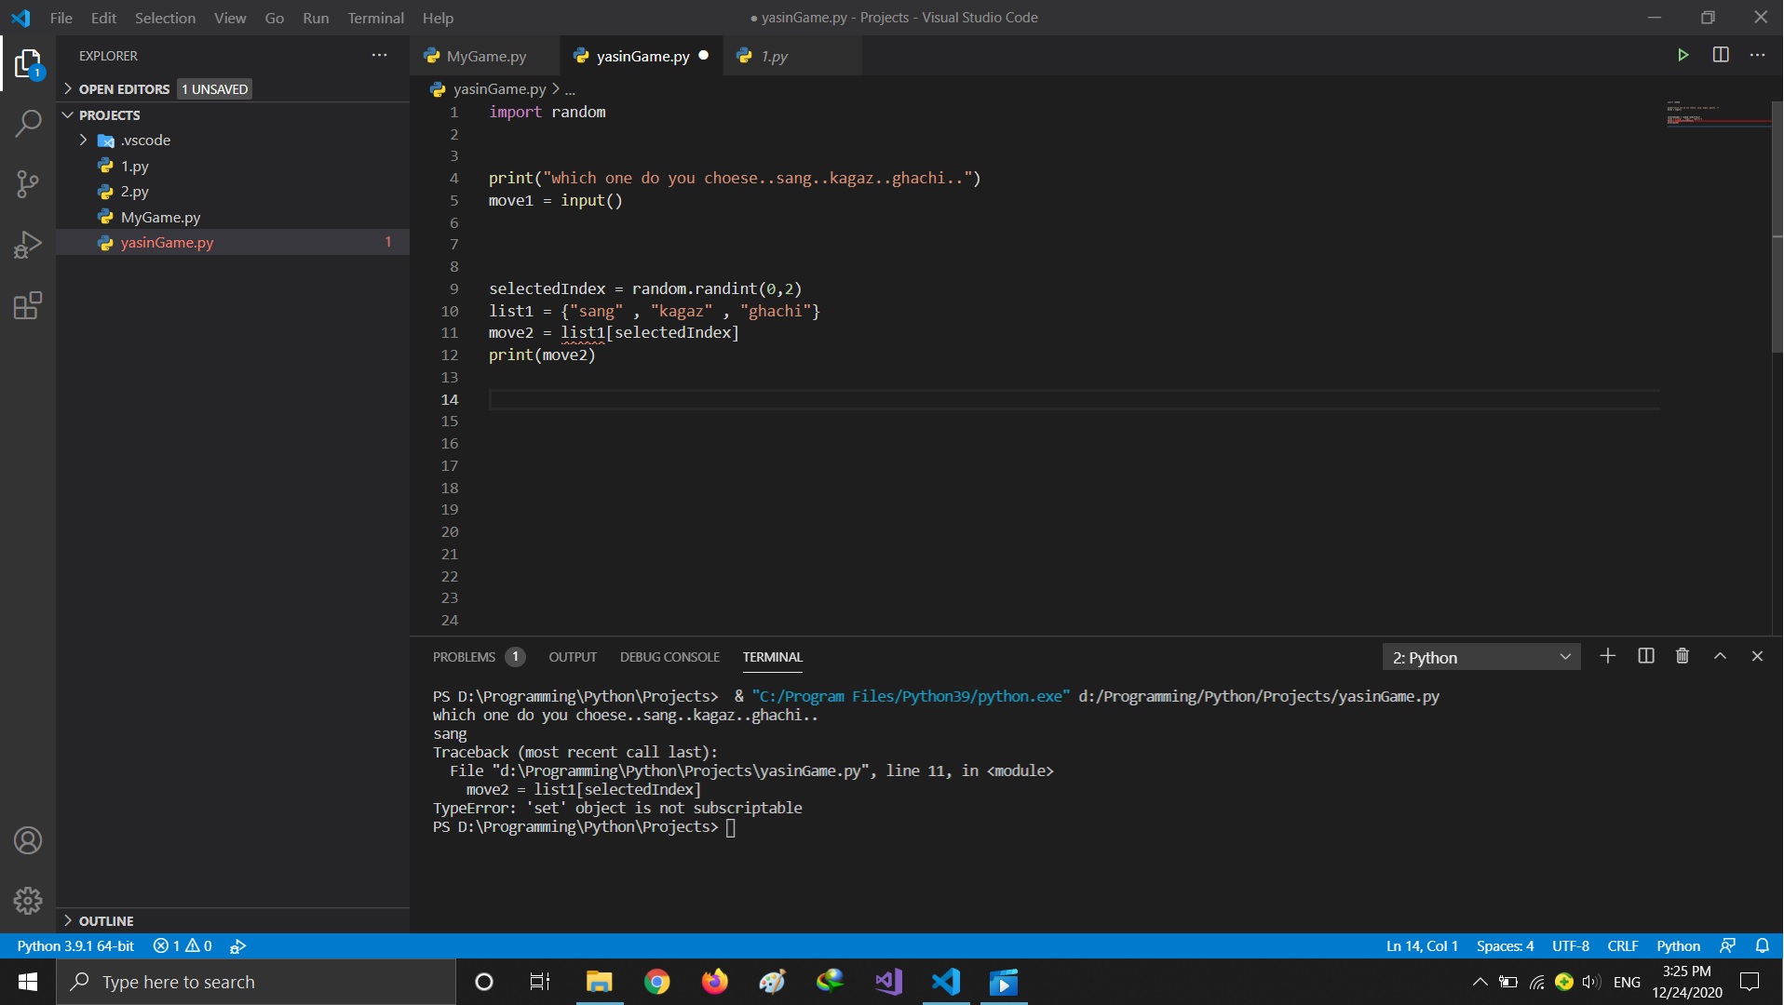This screenshot has width=1784, height=1005.
Task: Expand the Outline section
Action: pyautogui.click(x=105, y=921)
